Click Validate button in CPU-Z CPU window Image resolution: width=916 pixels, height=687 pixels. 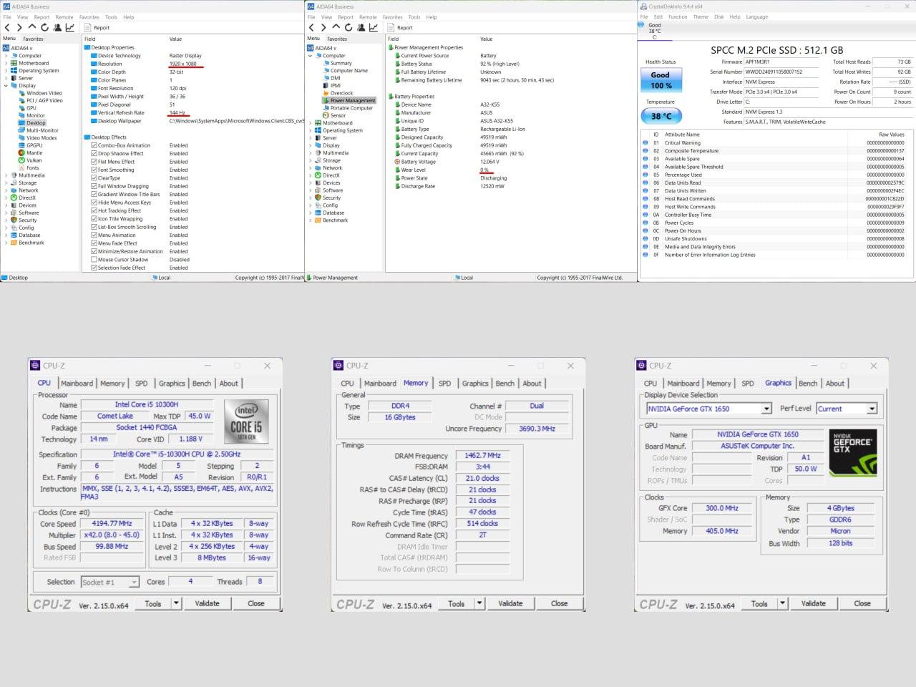coord(208,603)
